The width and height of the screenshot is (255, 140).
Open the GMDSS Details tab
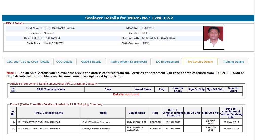click(x=91, y=62)
